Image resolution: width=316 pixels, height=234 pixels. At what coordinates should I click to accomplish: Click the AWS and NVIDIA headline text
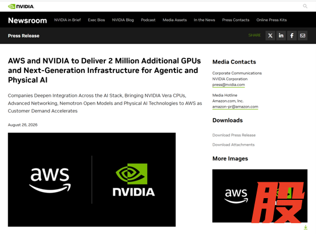tap(104, 70)
